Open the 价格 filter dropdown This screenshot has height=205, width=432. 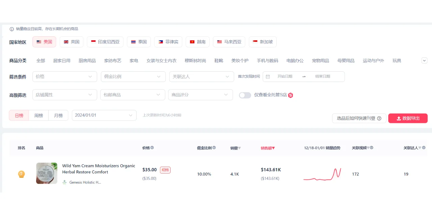click(64, 77)
